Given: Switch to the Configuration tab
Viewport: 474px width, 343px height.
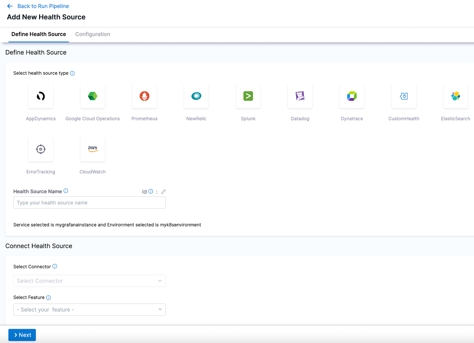Looking at the screenshot, I should pos(92,34).
